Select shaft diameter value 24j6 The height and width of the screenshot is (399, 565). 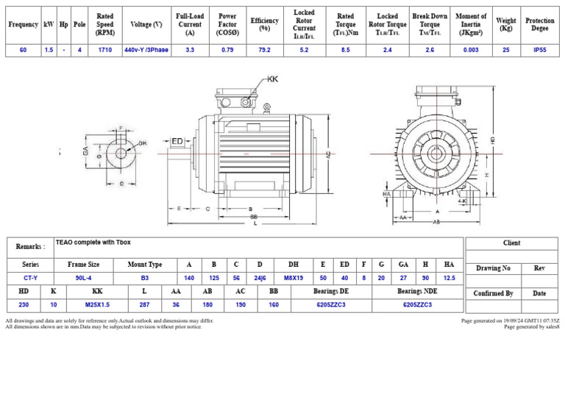(x=260, y=278)
